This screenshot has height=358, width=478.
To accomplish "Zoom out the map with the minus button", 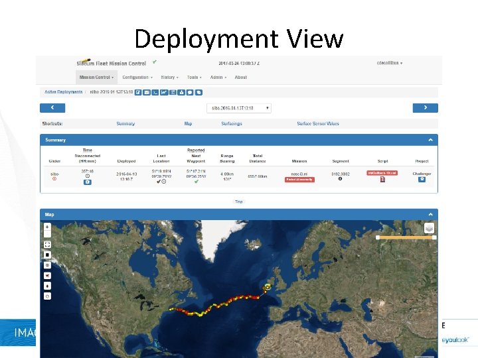I will tap(47, 234).
